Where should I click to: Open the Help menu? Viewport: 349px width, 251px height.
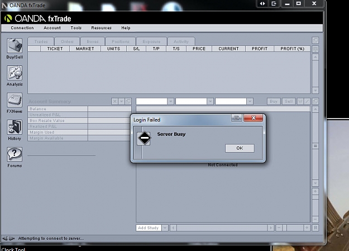[126, 28]
